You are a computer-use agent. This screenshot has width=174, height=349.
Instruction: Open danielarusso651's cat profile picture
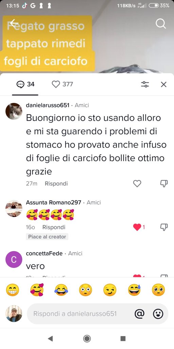pyautogui.click(x=14, y=111)
